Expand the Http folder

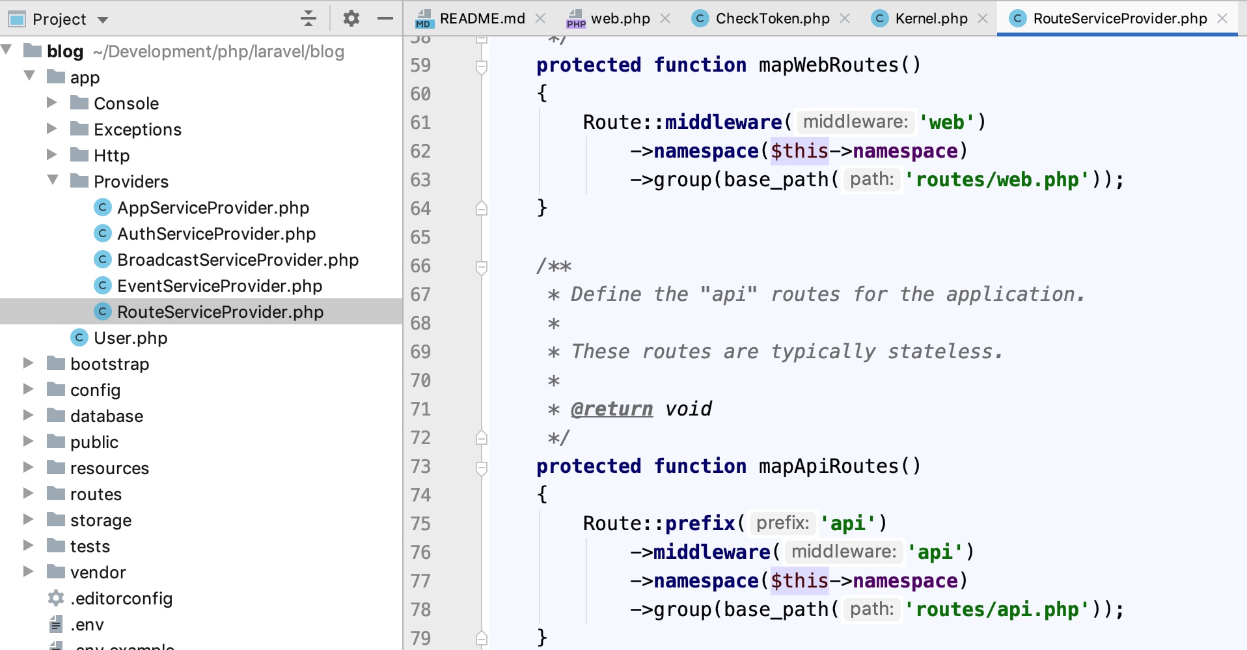click(52, 154)
